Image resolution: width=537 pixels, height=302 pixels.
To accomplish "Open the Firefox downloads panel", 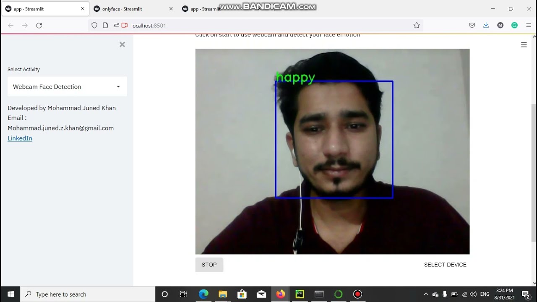I will tap(486, 26).
